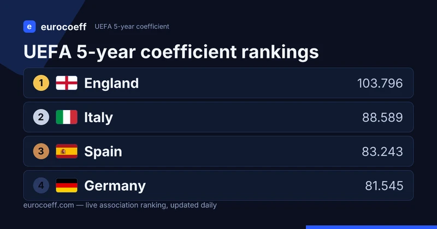Open the eurocoeff brand name link
Screen dimensions: 437x229
coord(63,27)
